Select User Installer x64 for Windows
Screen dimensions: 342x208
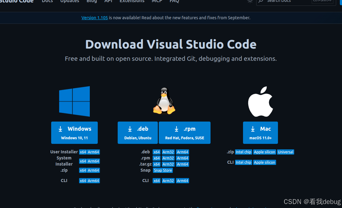coord(83,152)
